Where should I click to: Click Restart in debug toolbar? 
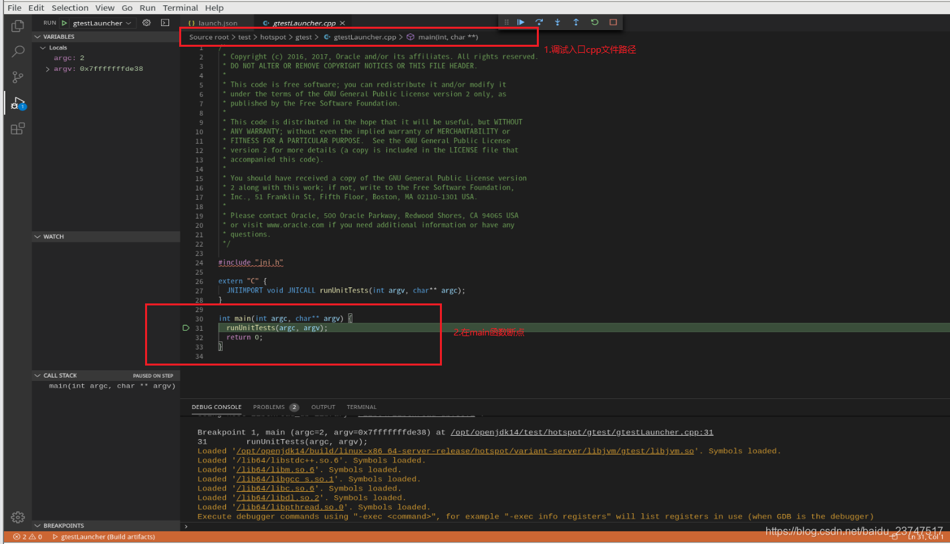tap(594, 22)
